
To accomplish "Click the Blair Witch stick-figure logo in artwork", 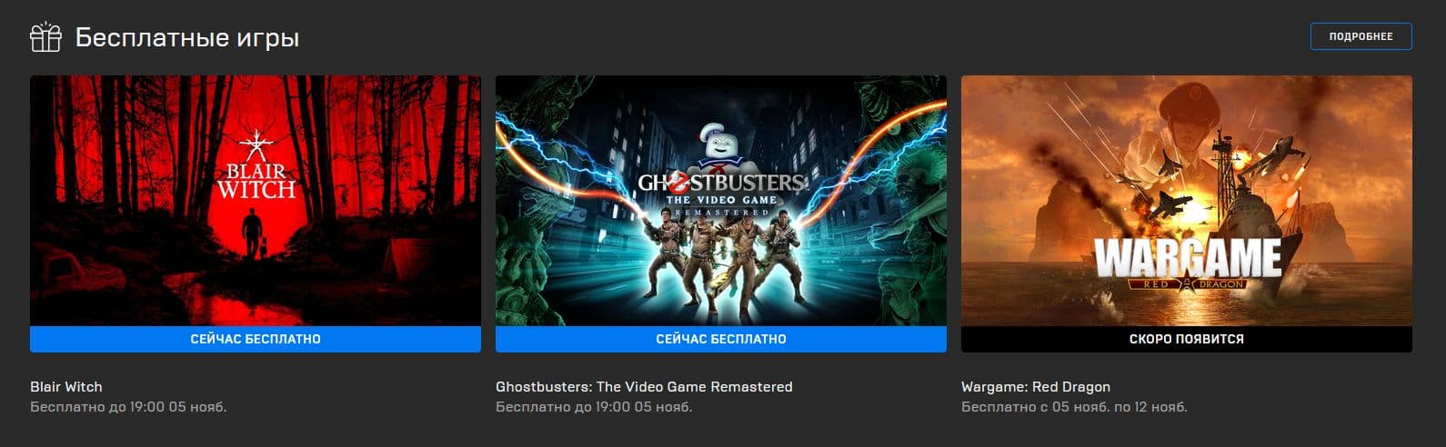I will (250, 148).
